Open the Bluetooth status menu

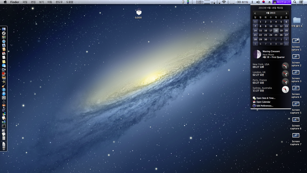pyautogui.click(x=252, y=2)
